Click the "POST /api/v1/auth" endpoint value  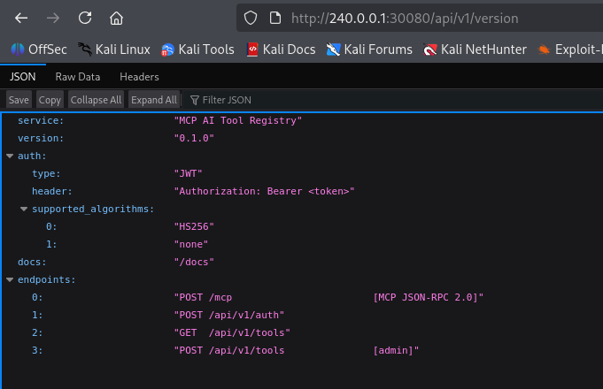pos(229,315)
